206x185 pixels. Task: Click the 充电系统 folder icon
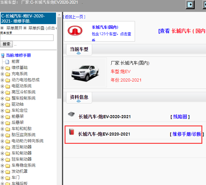pos(8,74)
